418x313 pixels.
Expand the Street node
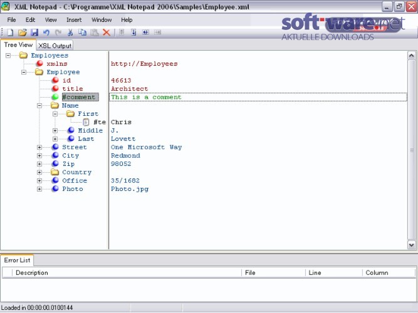[x=39, y=147]
